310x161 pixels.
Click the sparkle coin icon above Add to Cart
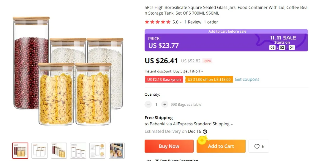[202, 139]
